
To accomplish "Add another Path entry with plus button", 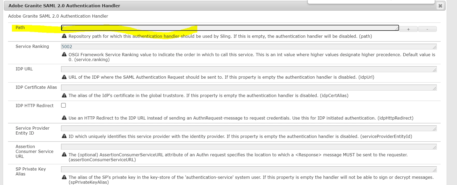I will pos(408,29).
